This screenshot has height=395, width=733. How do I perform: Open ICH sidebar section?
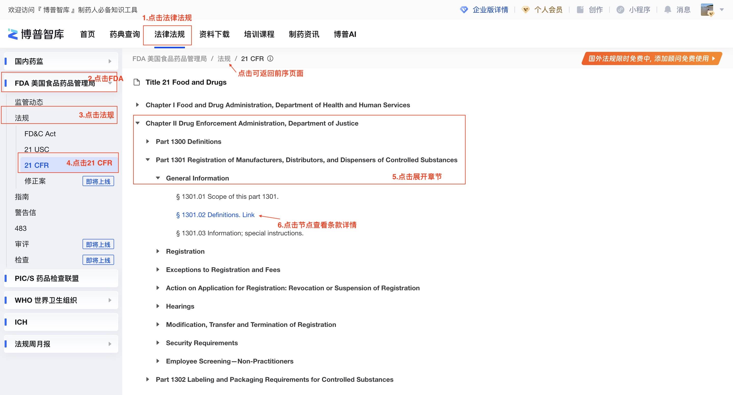[x=61, y=322]
